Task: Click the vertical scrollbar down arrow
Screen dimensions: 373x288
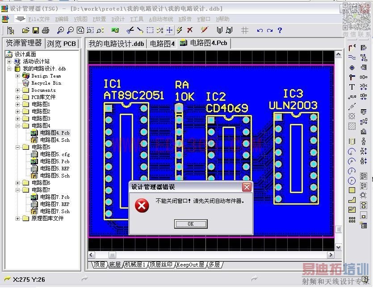Action: pyautogui.click(x=338, y=247)
